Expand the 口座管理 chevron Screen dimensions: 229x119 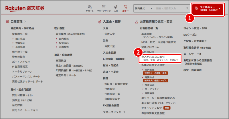pyautogui.click(x=25, y=21)
